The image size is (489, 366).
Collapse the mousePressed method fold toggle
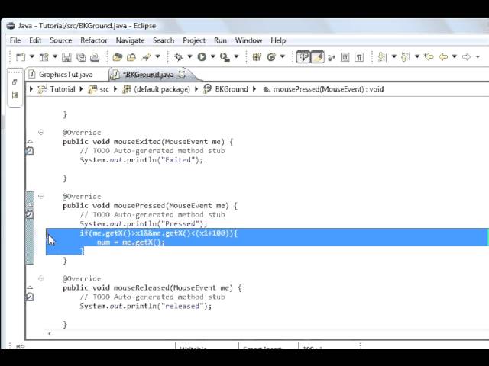tap(40, 197)
